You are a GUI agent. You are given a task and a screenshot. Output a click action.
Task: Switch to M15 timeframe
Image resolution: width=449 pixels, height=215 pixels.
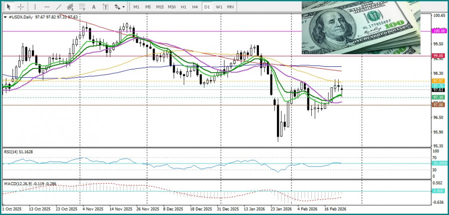pos(160,7)
